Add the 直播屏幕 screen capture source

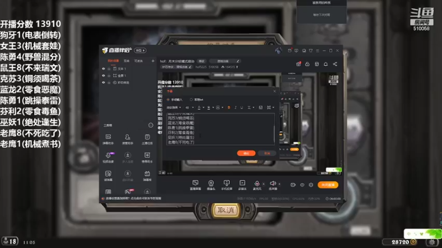click(x=196, y=185)
